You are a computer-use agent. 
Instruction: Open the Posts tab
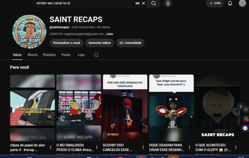point(66,55)
